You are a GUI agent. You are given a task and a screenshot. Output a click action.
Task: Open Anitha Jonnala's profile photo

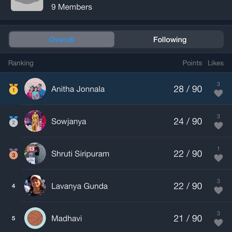point(35,89)
